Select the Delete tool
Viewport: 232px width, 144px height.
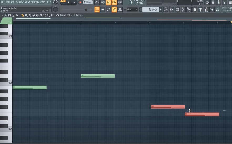point(34,15)
